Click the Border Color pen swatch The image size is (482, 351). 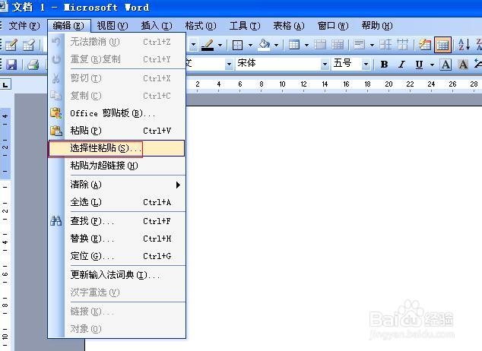[x=208, y=45]
